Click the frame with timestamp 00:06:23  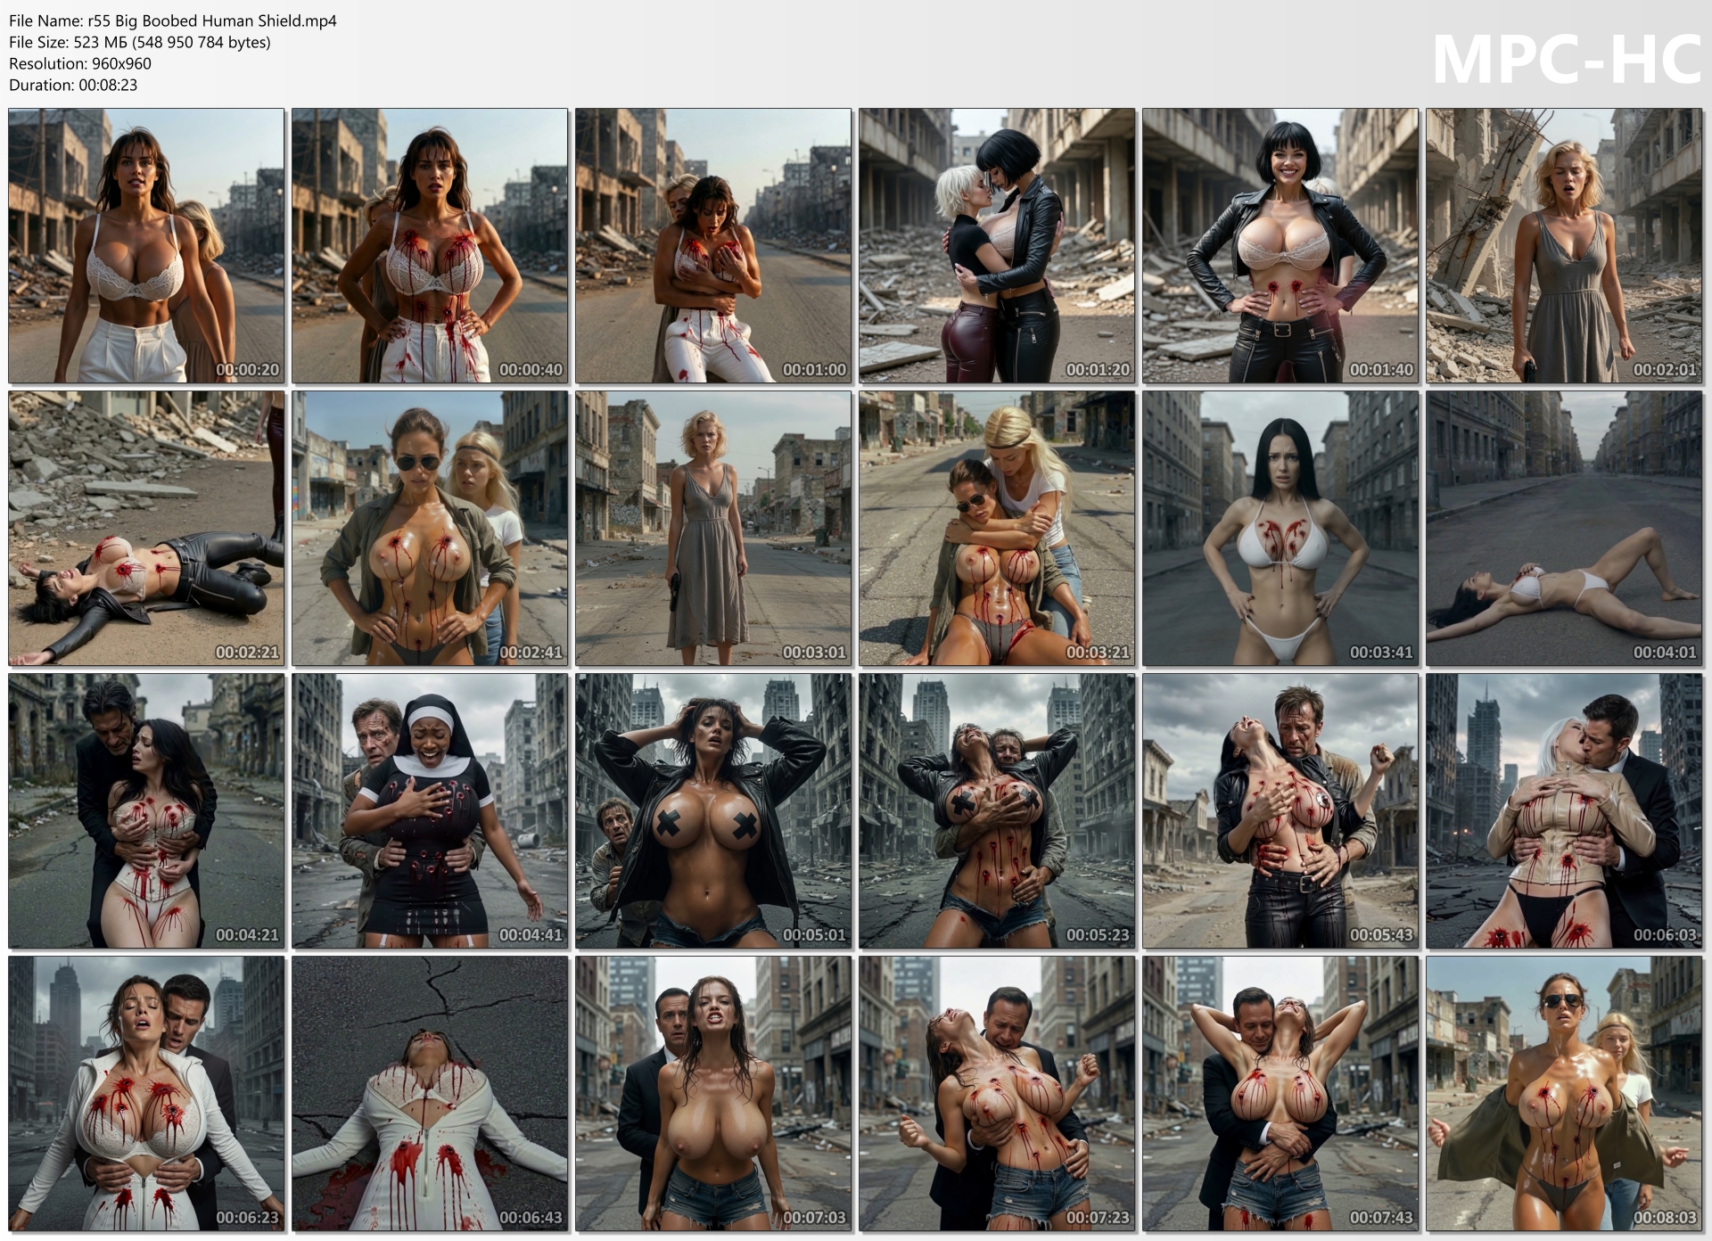point(146,1094)
